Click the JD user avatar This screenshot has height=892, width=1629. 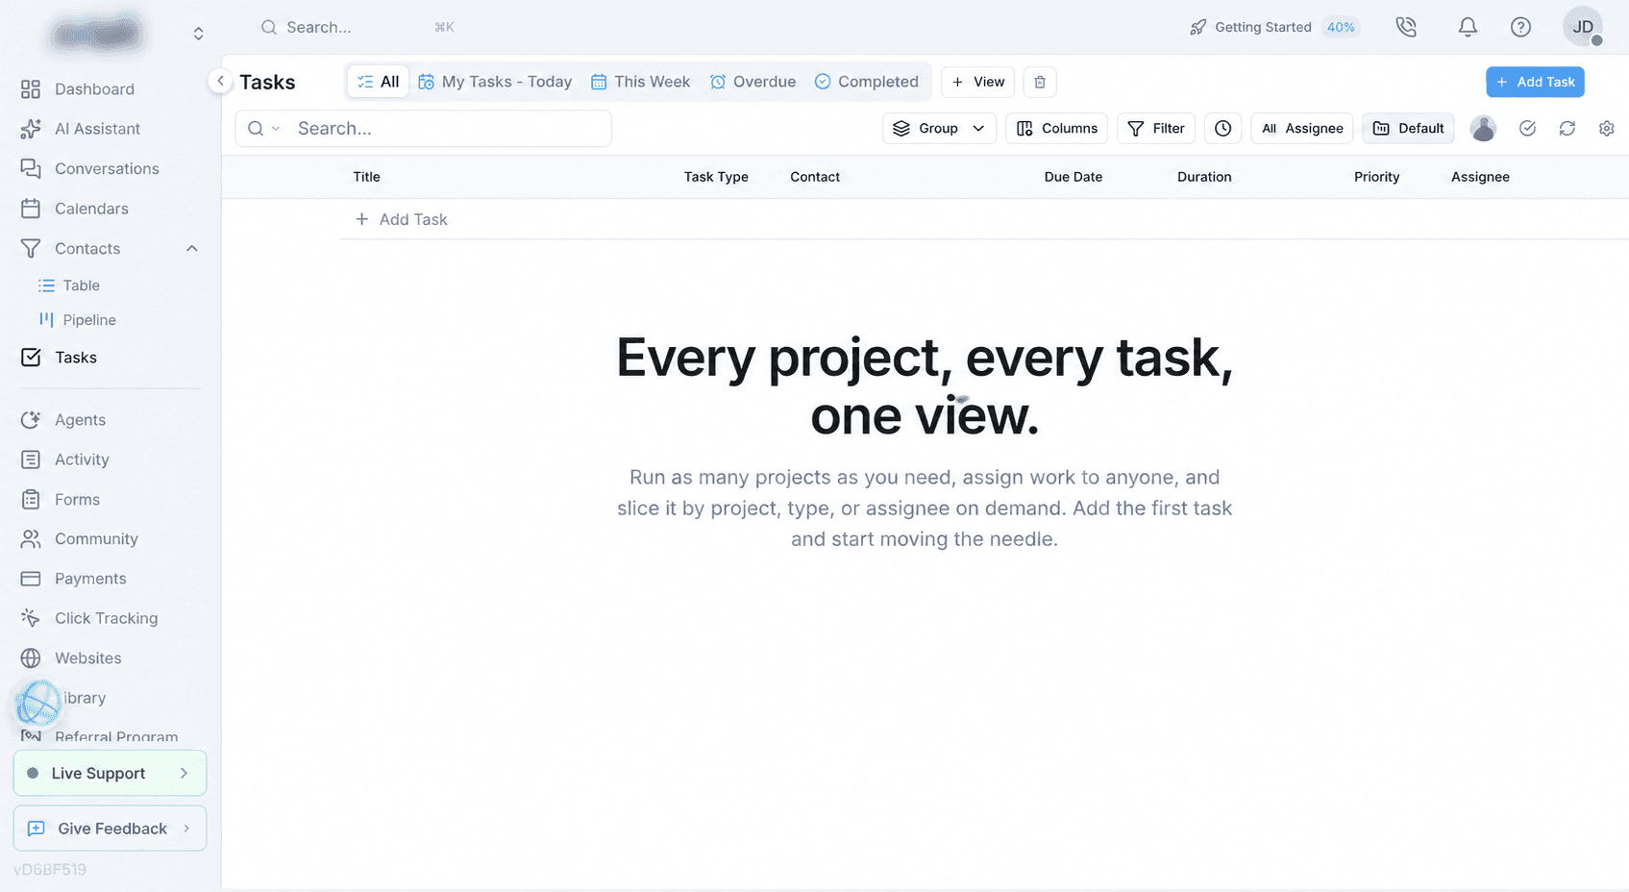[x=1583, y=27]
